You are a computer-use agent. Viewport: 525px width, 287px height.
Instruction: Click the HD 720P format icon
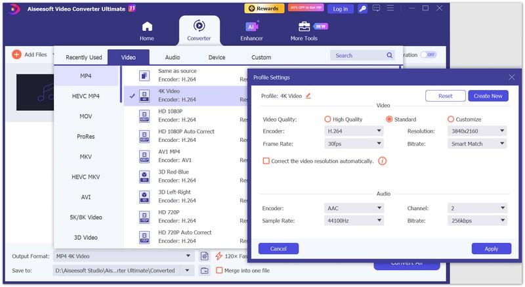144,217
